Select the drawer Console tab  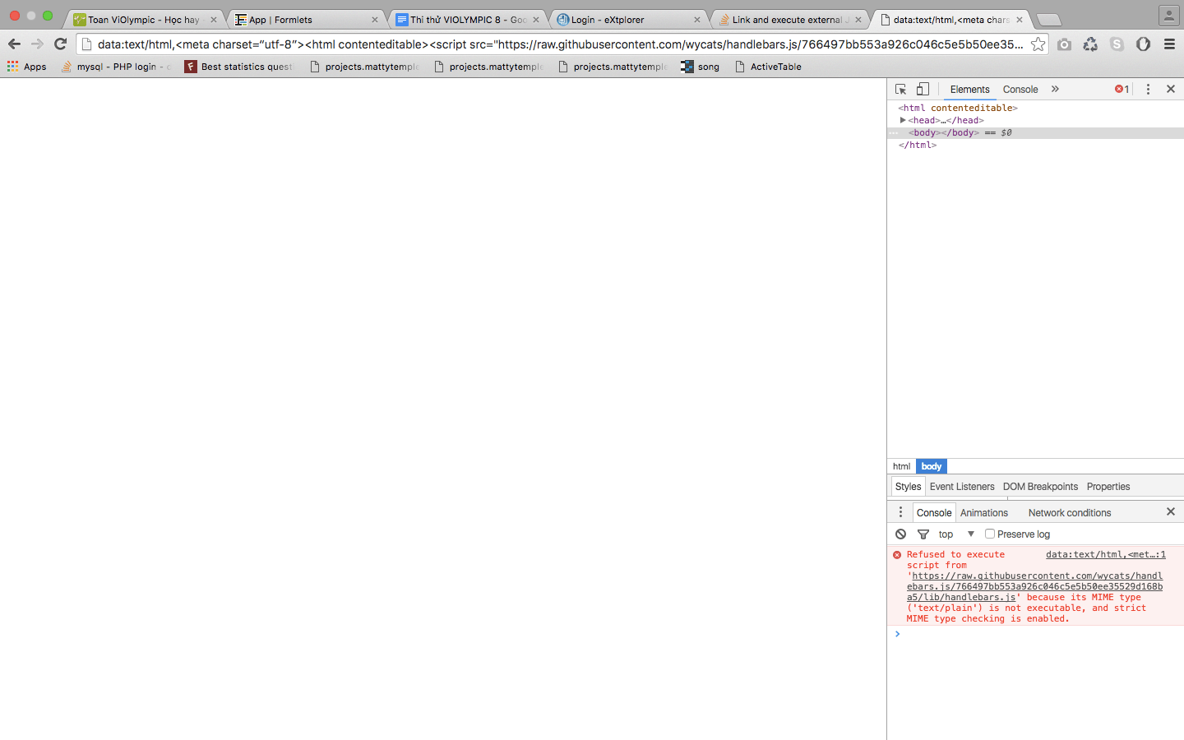(934, 512)
